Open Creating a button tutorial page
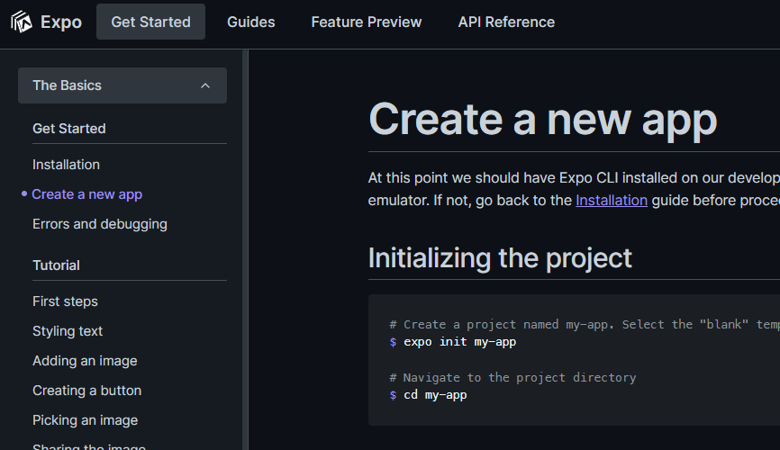780x450 pixels. point(87,391)
